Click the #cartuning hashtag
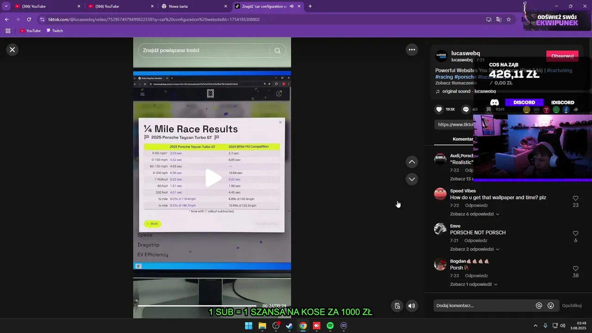 [560, 70]
